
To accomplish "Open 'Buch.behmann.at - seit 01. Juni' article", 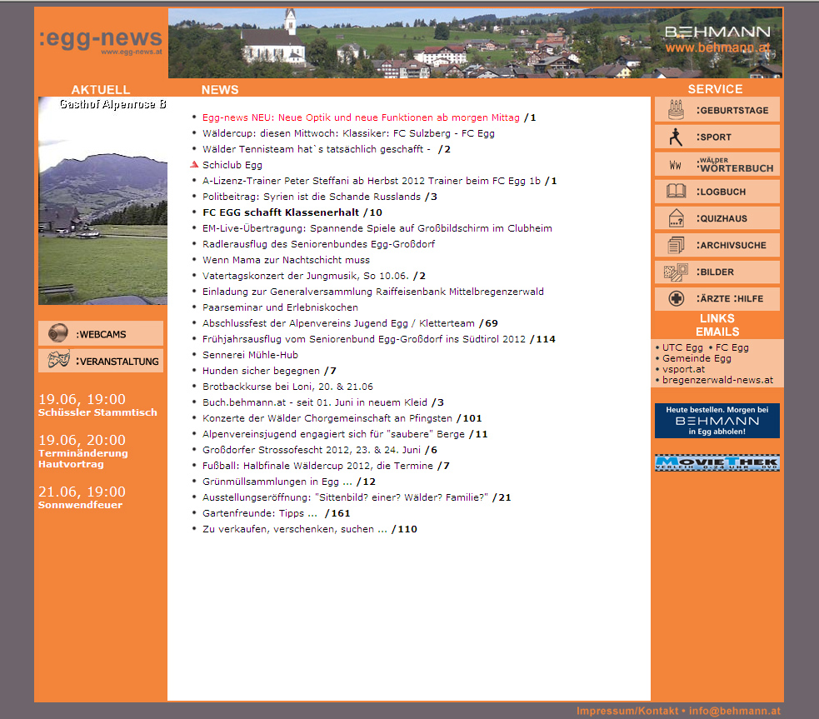I will [315, 402].
